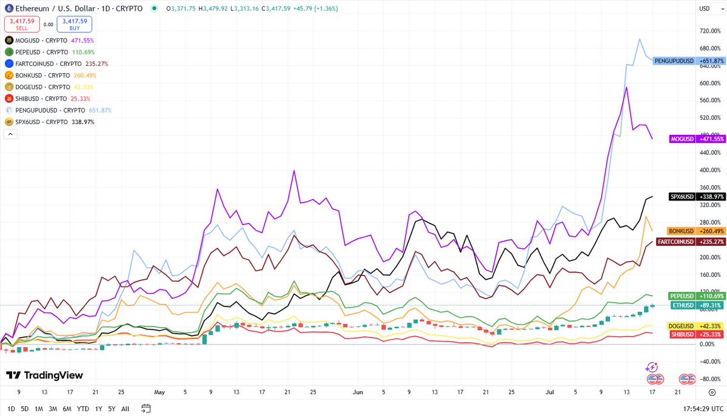Viewport: 727px width, 416px height.
Task: Open chart settings gear icon
Action: (x=712, y=392)
